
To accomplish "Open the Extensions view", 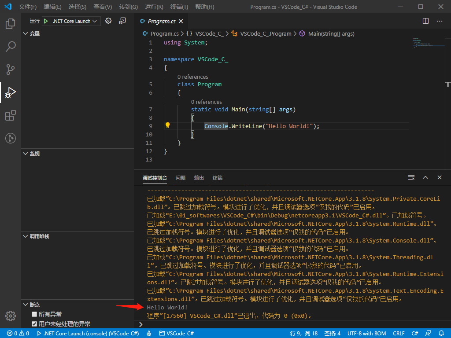I will [11, 116].
